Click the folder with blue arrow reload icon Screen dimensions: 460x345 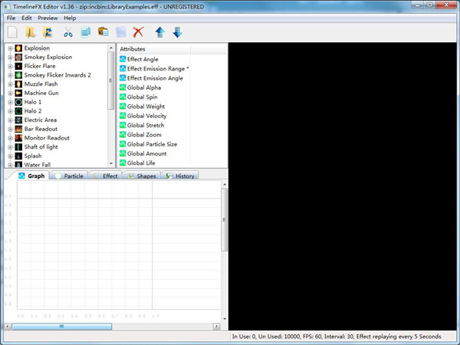(48, 32)
